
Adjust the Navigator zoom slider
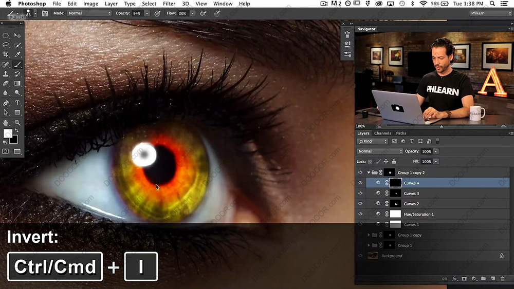(x=442, y=126)
